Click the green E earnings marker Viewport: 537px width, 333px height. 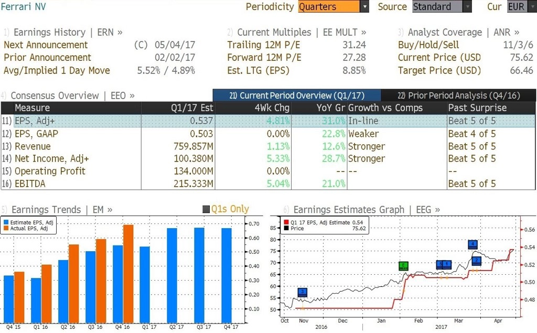pos(403,266)
